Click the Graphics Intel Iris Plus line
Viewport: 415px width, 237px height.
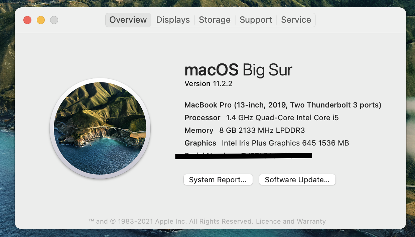click(x=267, y=143)
